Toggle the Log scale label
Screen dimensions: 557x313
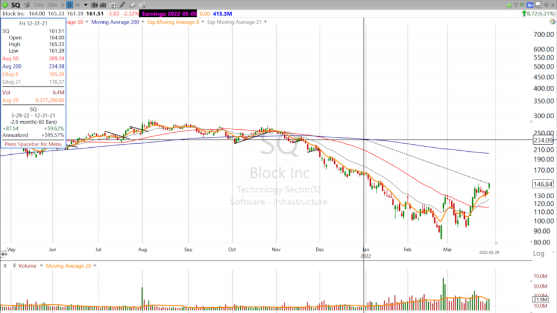538,253
